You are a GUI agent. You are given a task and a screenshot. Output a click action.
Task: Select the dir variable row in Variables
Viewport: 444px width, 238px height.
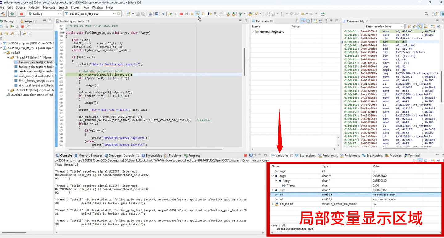(356, 195)
